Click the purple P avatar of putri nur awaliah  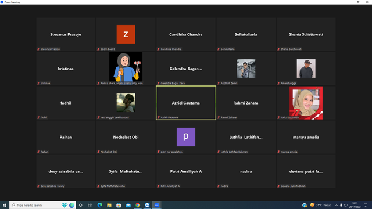click(186, 137)
